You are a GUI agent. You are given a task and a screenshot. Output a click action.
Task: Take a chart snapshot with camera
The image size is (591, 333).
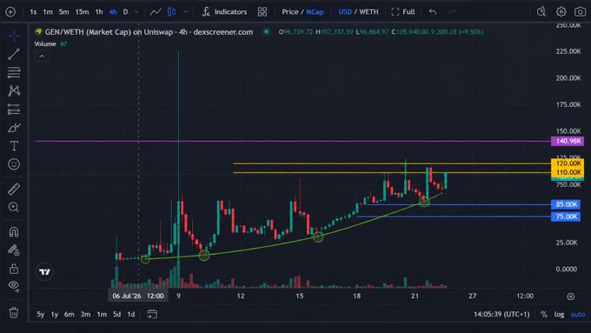[x=580, y=12]
